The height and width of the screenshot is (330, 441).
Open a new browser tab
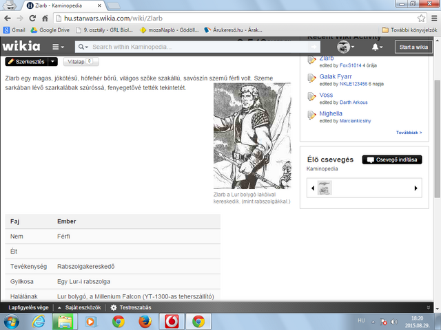pos(114,5)
